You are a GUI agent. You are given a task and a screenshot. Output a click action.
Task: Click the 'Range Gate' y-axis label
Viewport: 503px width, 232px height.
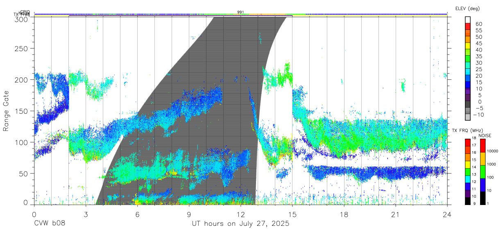tap(6, 110)
